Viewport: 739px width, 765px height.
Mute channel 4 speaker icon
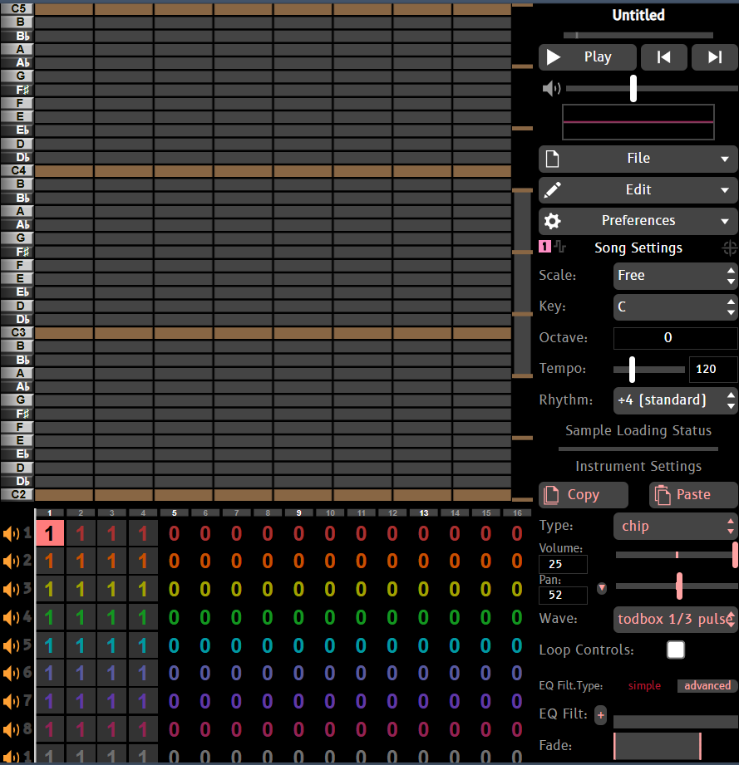pyautogui.click(x=11, y=618)
